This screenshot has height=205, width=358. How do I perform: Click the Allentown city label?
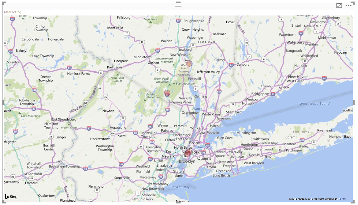click(33, 174)
